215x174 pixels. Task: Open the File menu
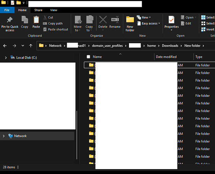tap(7, 10)
